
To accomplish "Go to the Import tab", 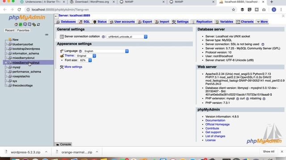I will [x=162, y=22].
